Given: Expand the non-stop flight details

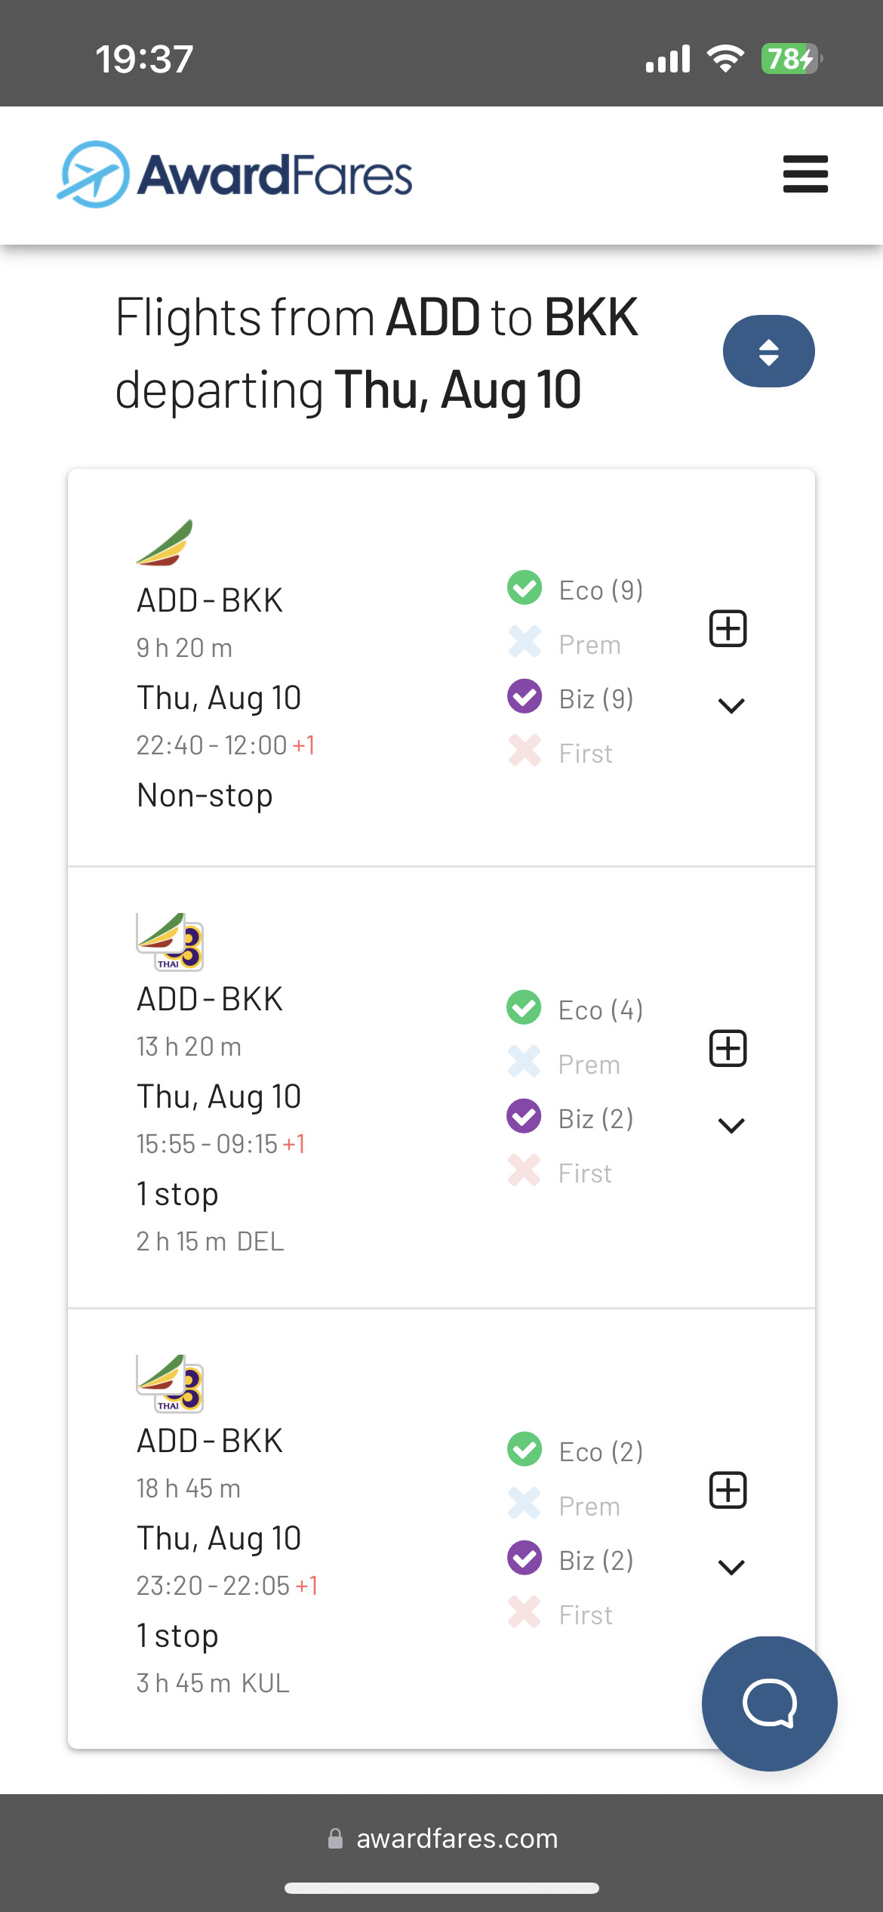Looking at the screenshot, I should [731, 705].
